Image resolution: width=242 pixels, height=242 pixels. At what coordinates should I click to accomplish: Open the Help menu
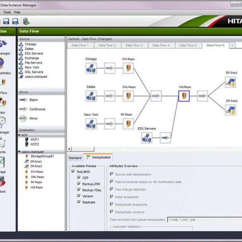pyautogui.click(x=17, y=12)
